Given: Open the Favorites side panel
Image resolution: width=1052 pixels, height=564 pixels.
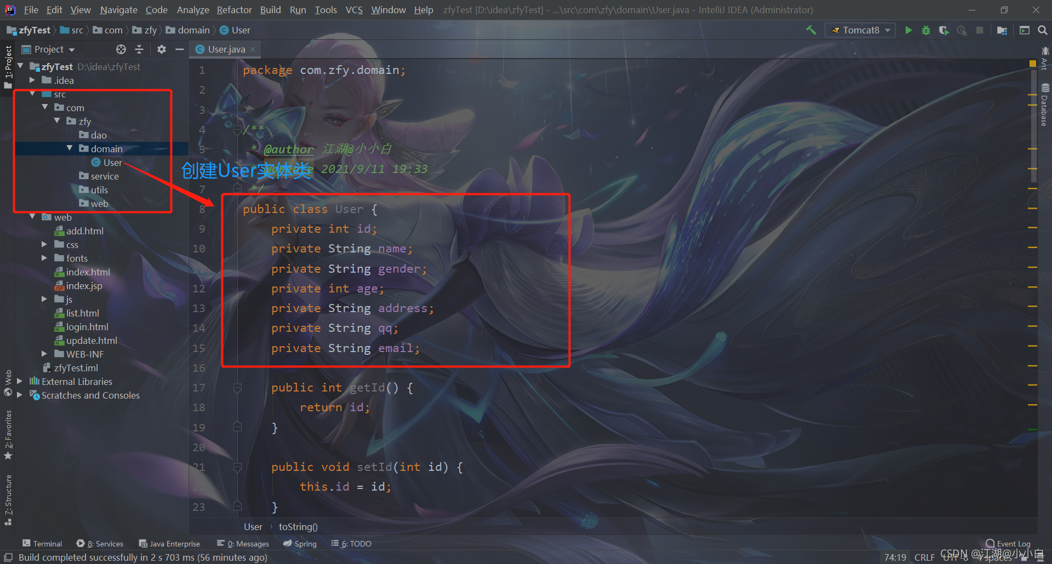Looking at the screenshot, I should point(8,435).
